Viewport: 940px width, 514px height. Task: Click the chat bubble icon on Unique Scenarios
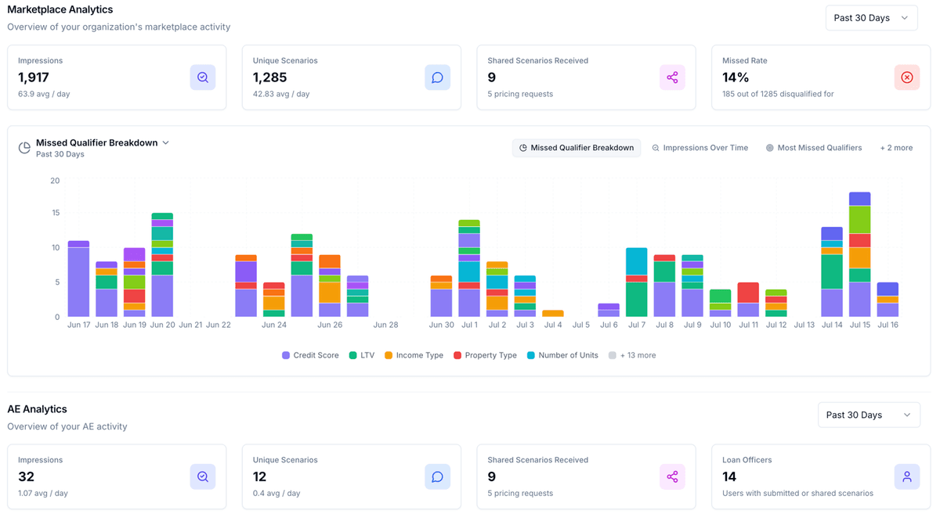coord(437,77)
